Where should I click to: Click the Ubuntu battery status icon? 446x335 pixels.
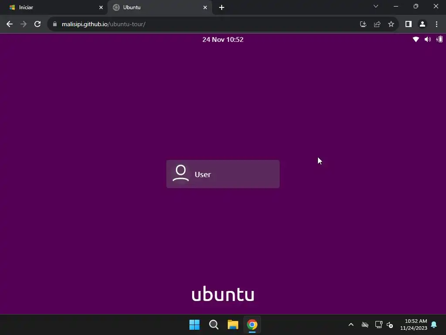click(439, 39)
